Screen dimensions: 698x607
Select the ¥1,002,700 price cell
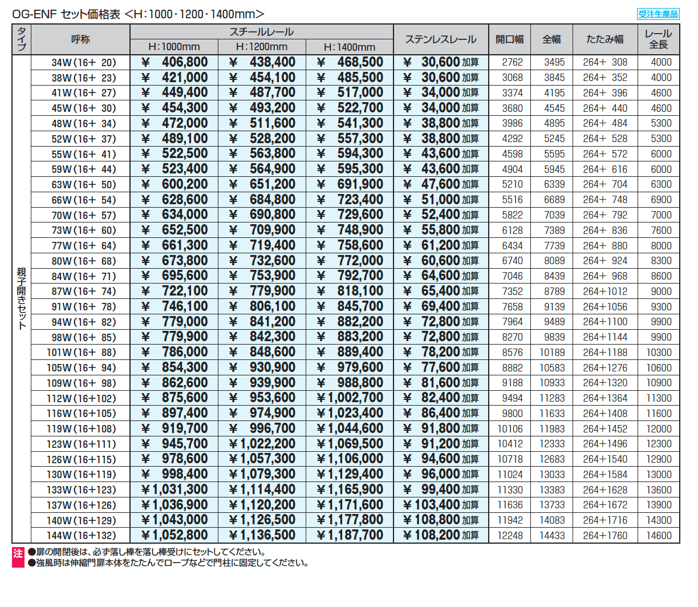pos(350,398)
